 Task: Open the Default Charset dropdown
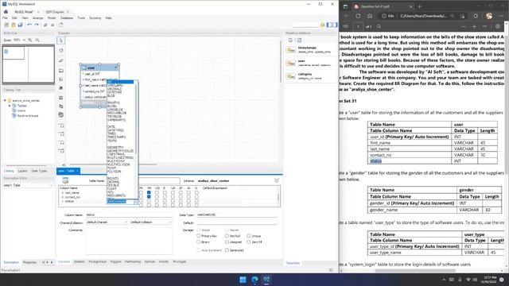107,222
